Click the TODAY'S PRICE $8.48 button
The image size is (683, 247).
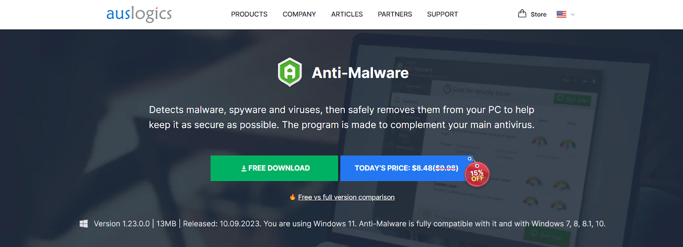(x=406, y=168)
